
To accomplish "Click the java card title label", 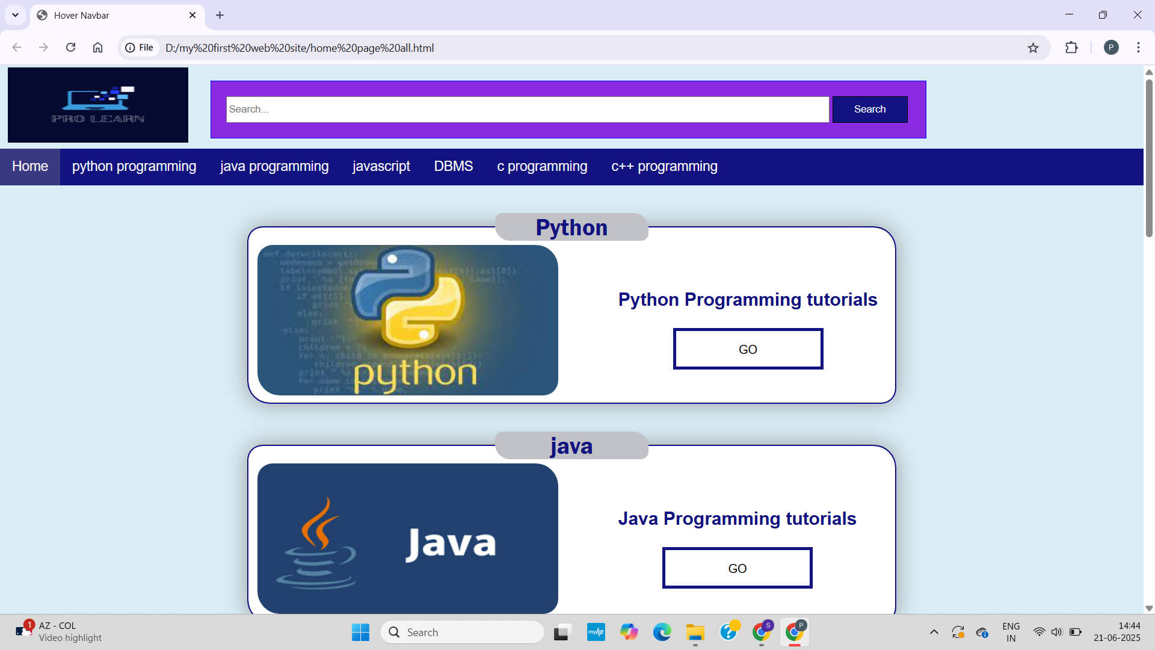I will (x=571, y=446).
